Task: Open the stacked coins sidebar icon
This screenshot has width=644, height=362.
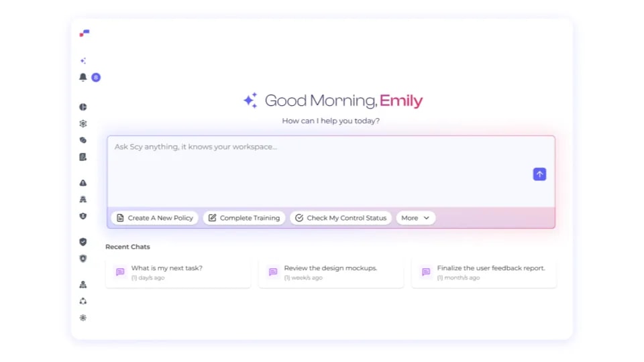Action: (x=83, y=140)
